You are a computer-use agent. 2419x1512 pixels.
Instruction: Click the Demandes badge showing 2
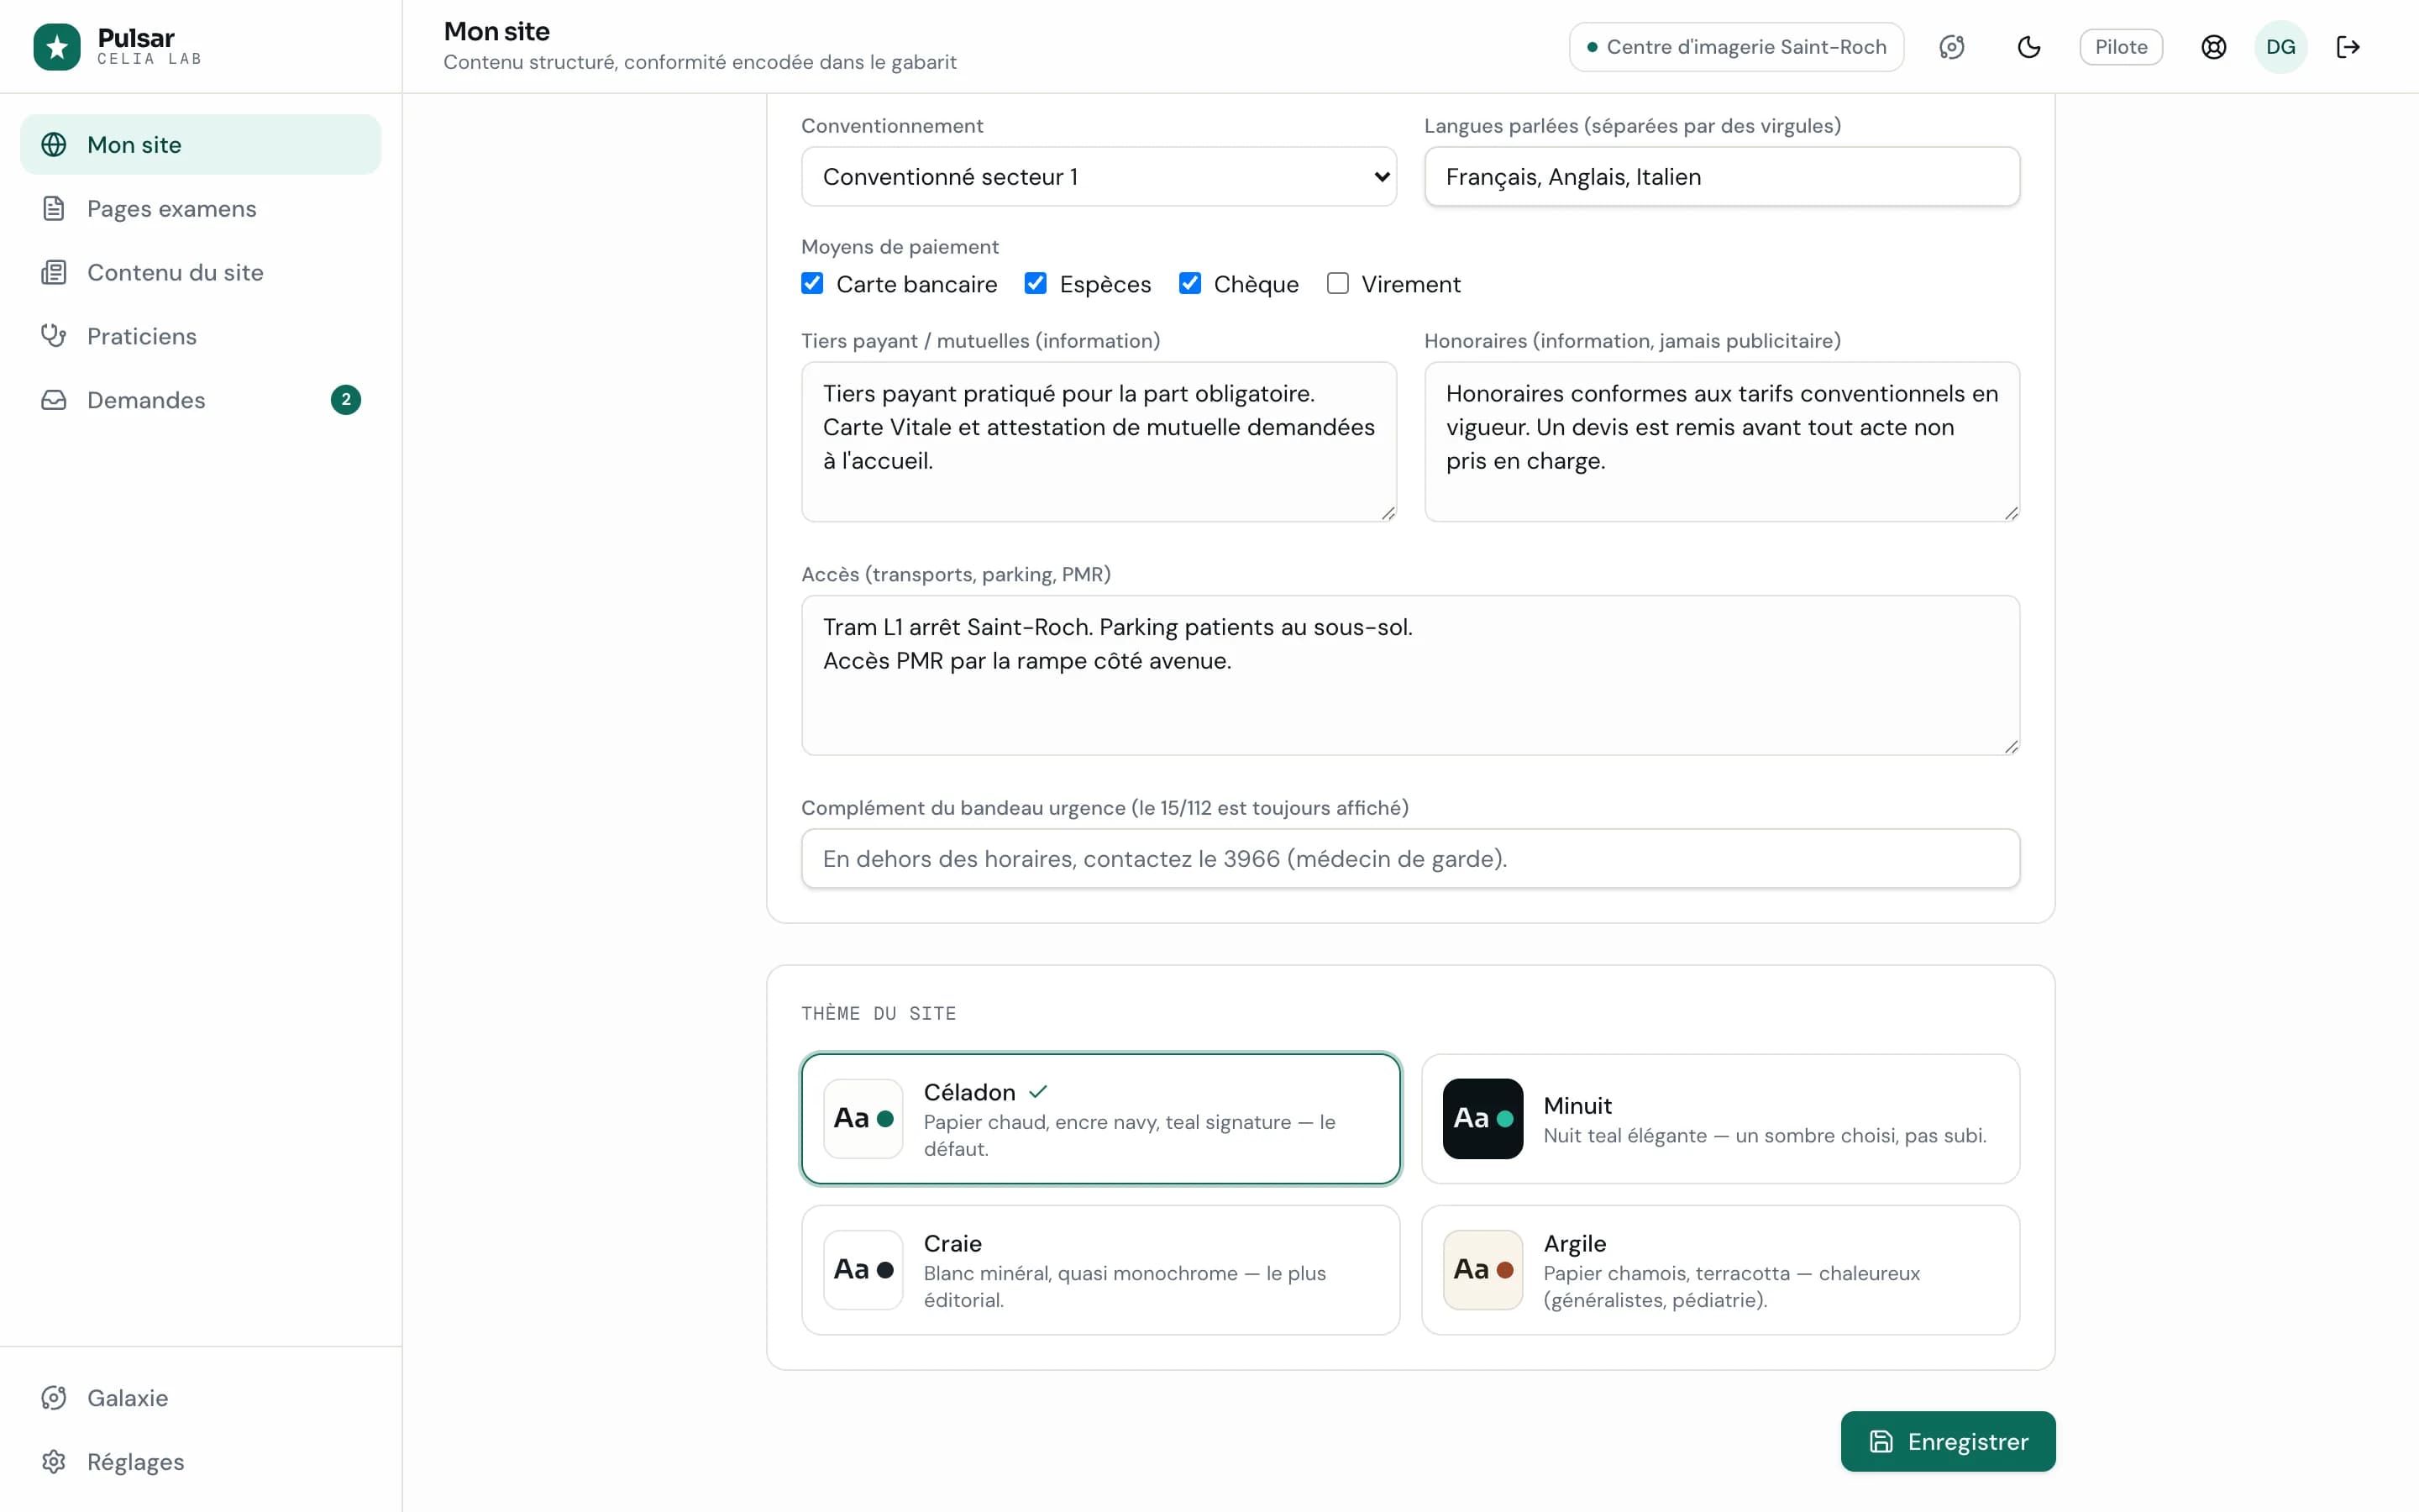pos(346,400)
